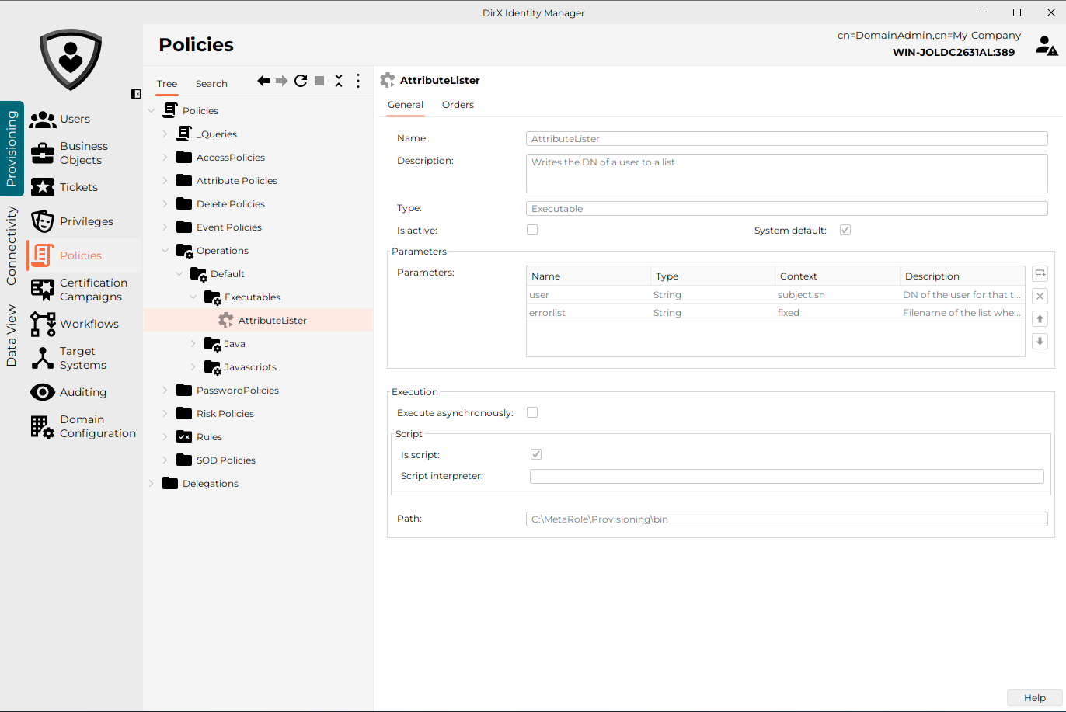Image resolution: width=1066 pixels, height=712 pixels.
Task: Toggle the Is active checkbox
Action: click(x=532, y=230)
